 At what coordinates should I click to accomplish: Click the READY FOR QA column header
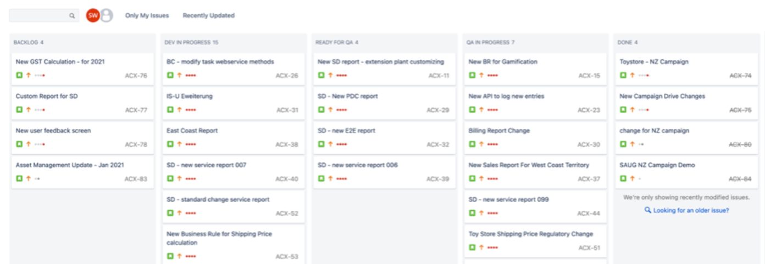pyautogui.click(x=337, y=42)
